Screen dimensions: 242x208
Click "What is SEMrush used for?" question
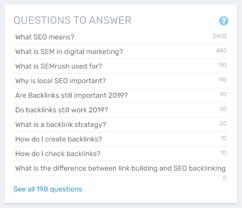[x=58, y=66]
